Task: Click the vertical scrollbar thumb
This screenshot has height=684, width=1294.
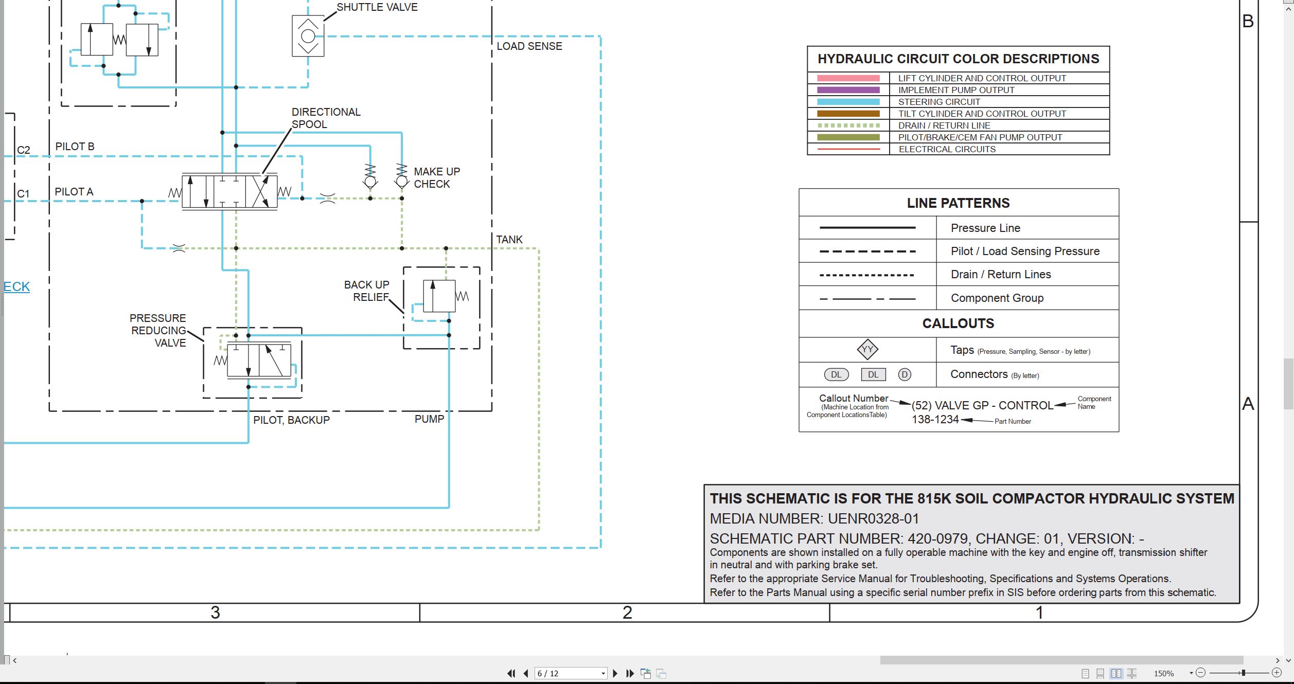Action: point(1289,384)
